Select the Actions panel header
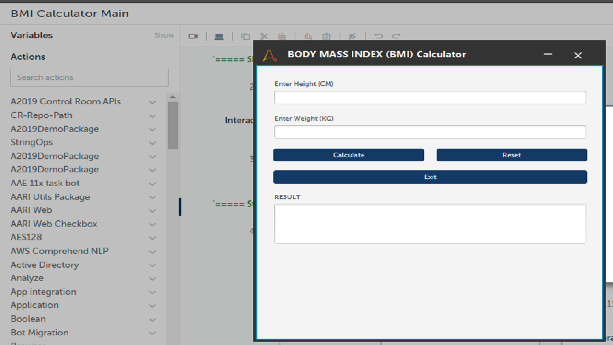The image size is (613, 345). click(x=28, y=57)
